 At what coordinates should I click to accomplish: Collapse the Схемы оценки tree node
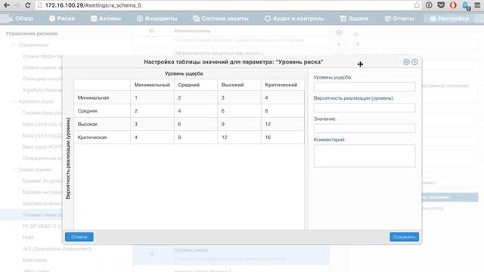pos(14,169)
